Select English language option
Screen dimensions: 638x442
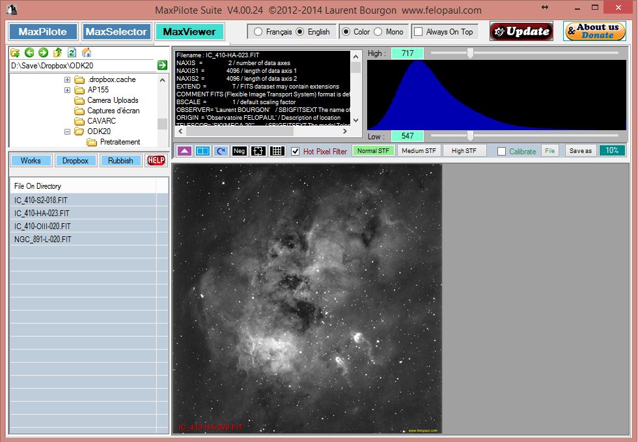point(300,32)
